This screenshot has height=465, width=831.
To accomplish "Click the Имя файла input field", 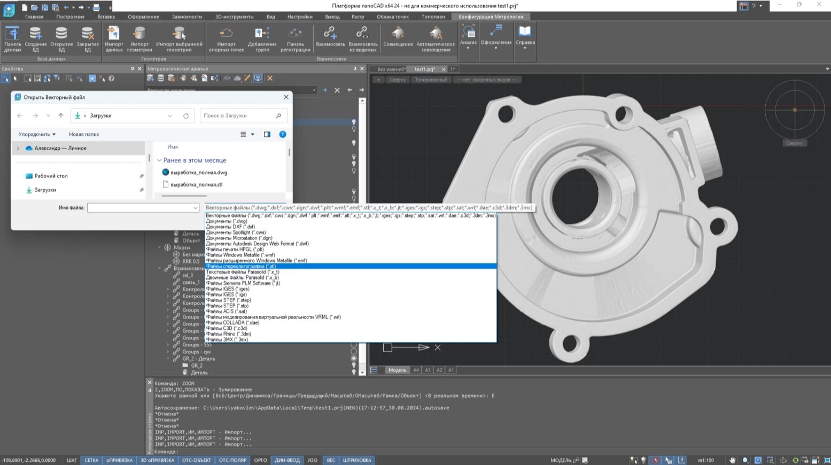I will [139, 207].
